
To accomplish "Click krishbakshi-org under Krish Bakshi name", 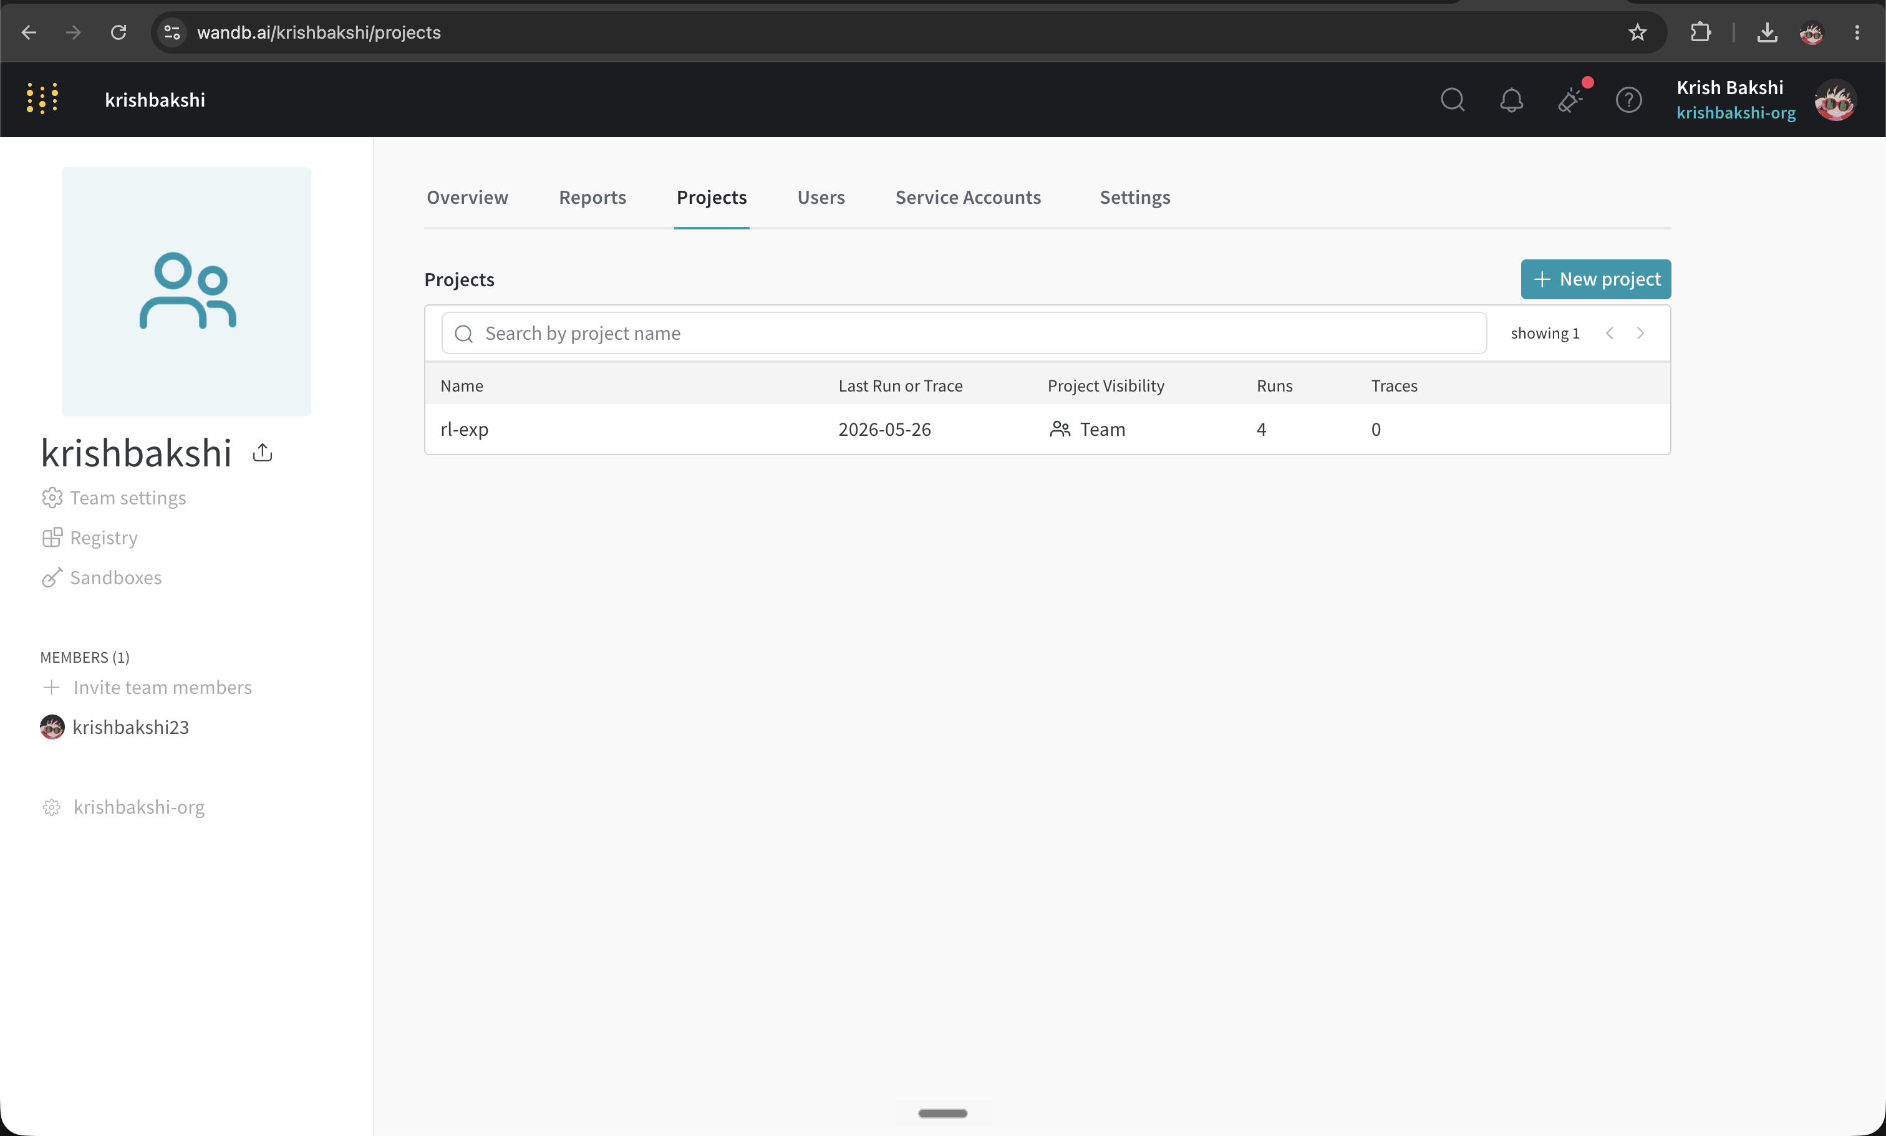I will pos(1736,112).
